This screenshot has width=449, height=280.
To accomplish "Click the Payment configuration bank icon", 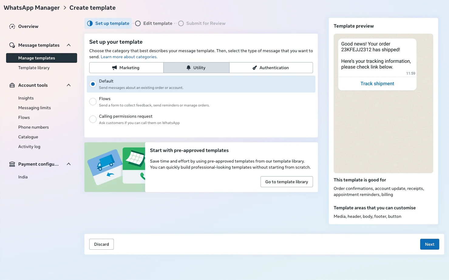I will [x=12, y=164].
